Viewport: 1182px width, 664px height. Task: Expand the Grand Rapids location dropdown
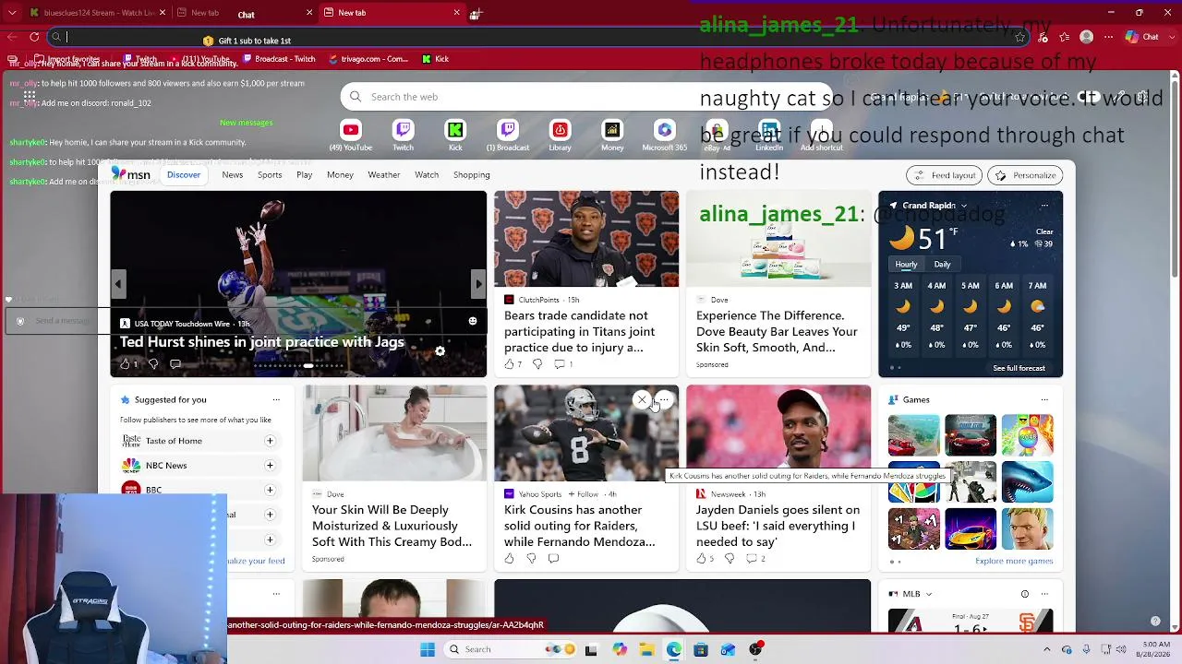[963, 206]
